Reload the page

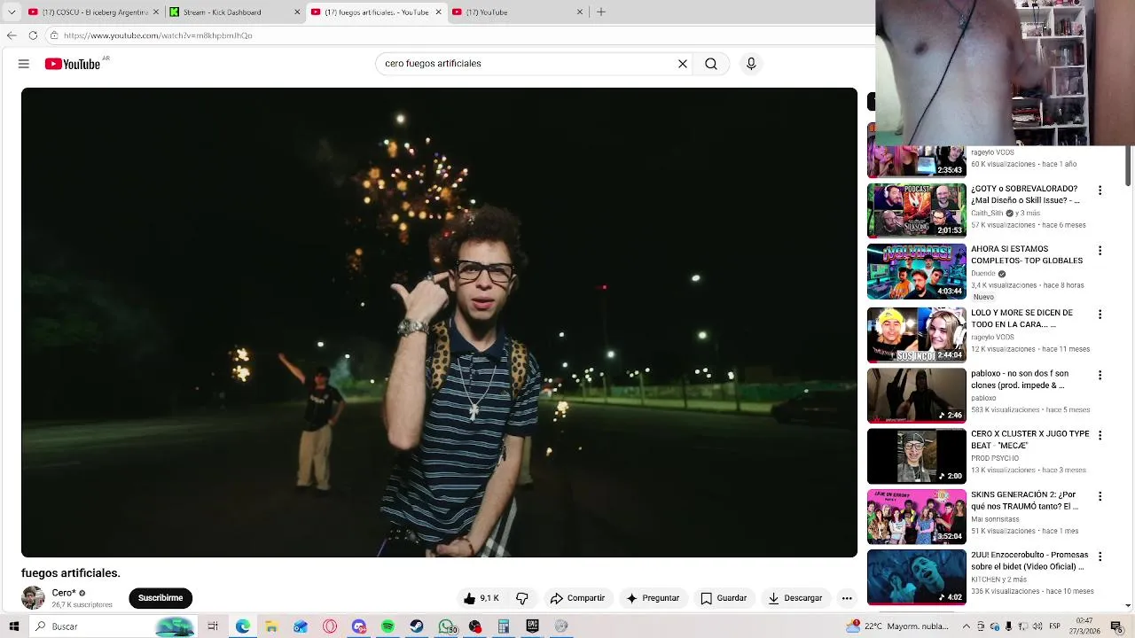pyautogui.click(x=33, y=35)
